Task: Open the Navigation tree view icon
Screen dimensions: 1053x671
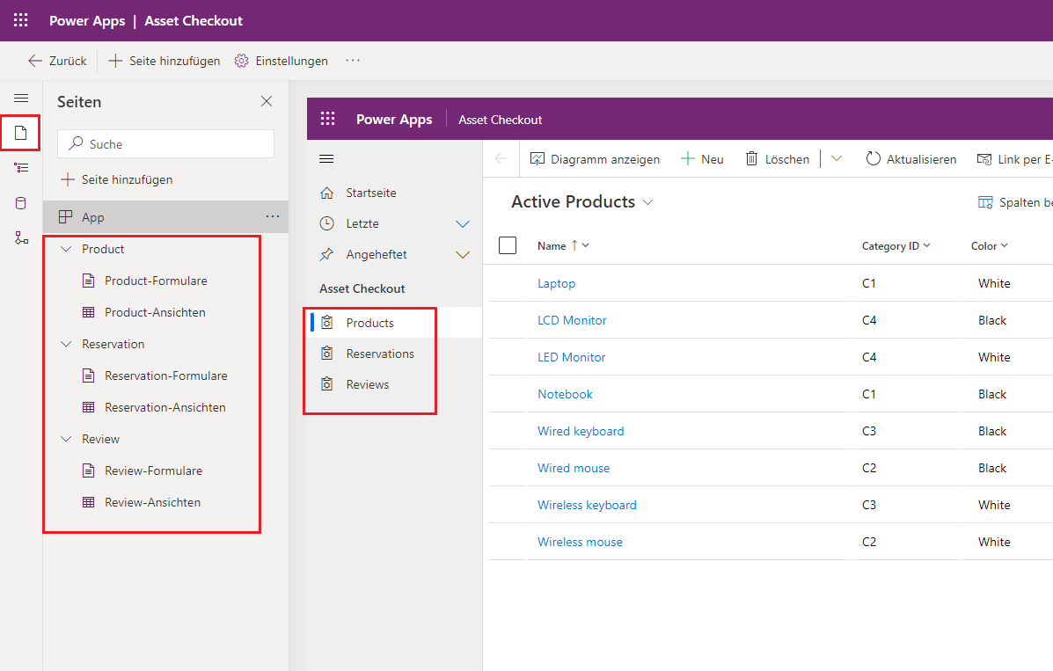Action: pyautogui.click(x=21, y=168)
